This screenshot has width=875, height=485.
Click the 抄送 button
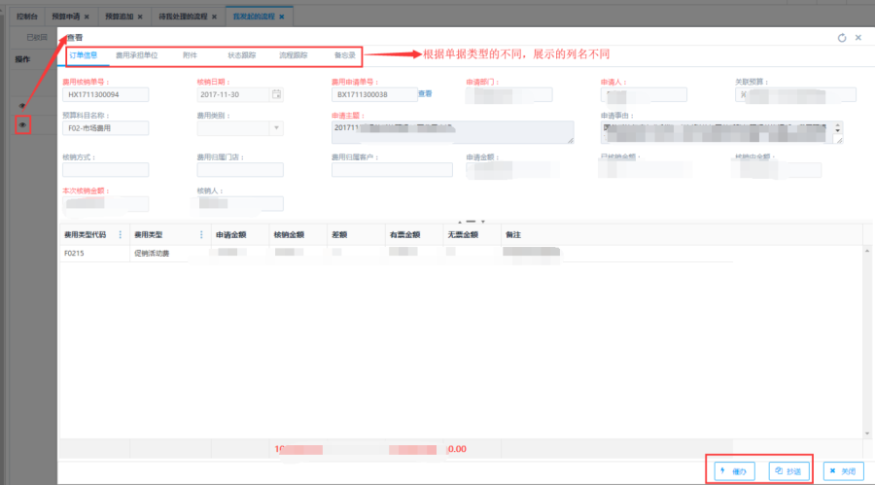(x=788, y=470)
